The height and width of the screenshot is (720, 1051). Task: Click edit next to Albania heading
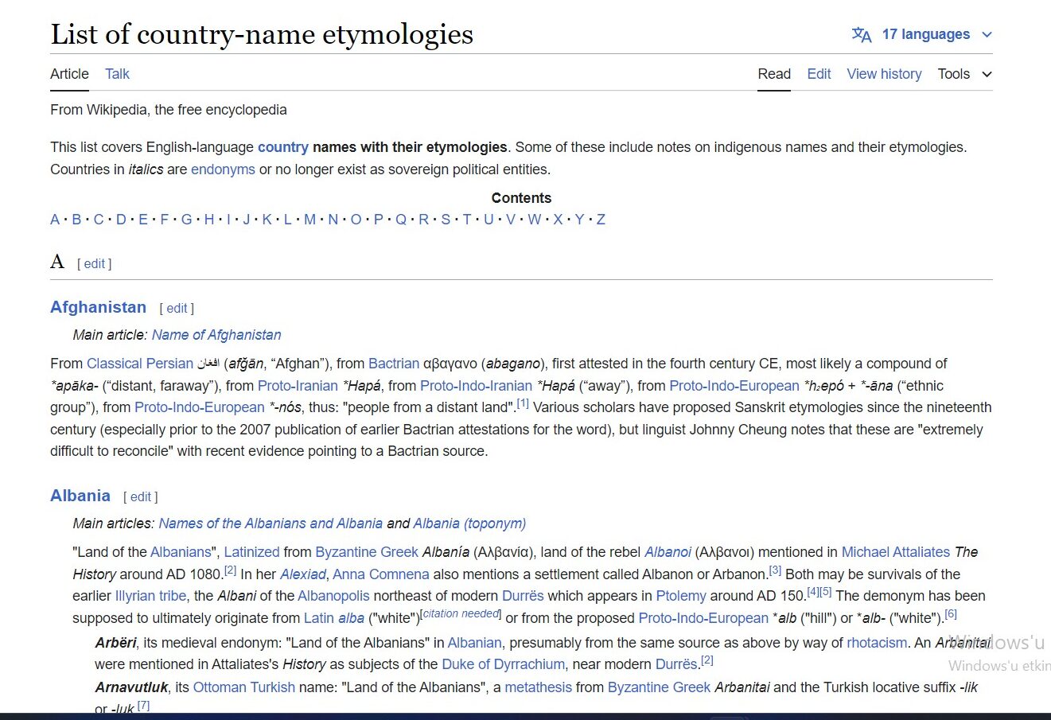pos(141,497)
